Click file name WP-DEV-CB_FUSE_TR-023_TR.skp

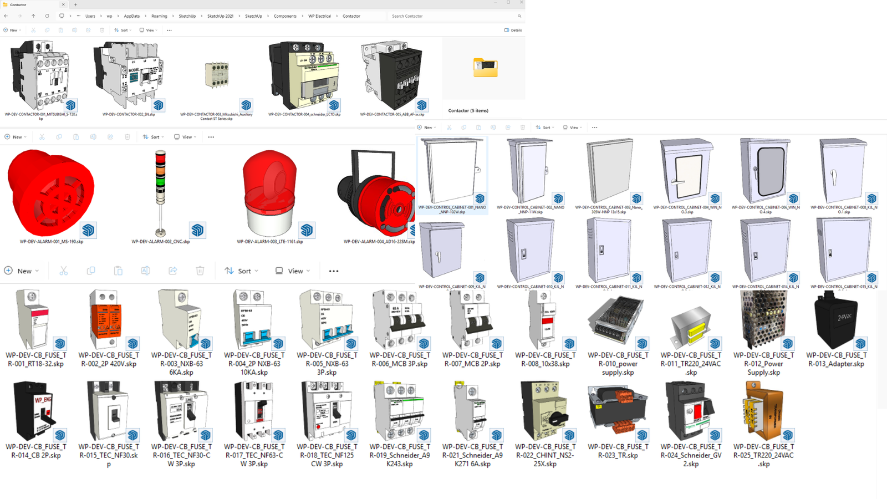618,451
